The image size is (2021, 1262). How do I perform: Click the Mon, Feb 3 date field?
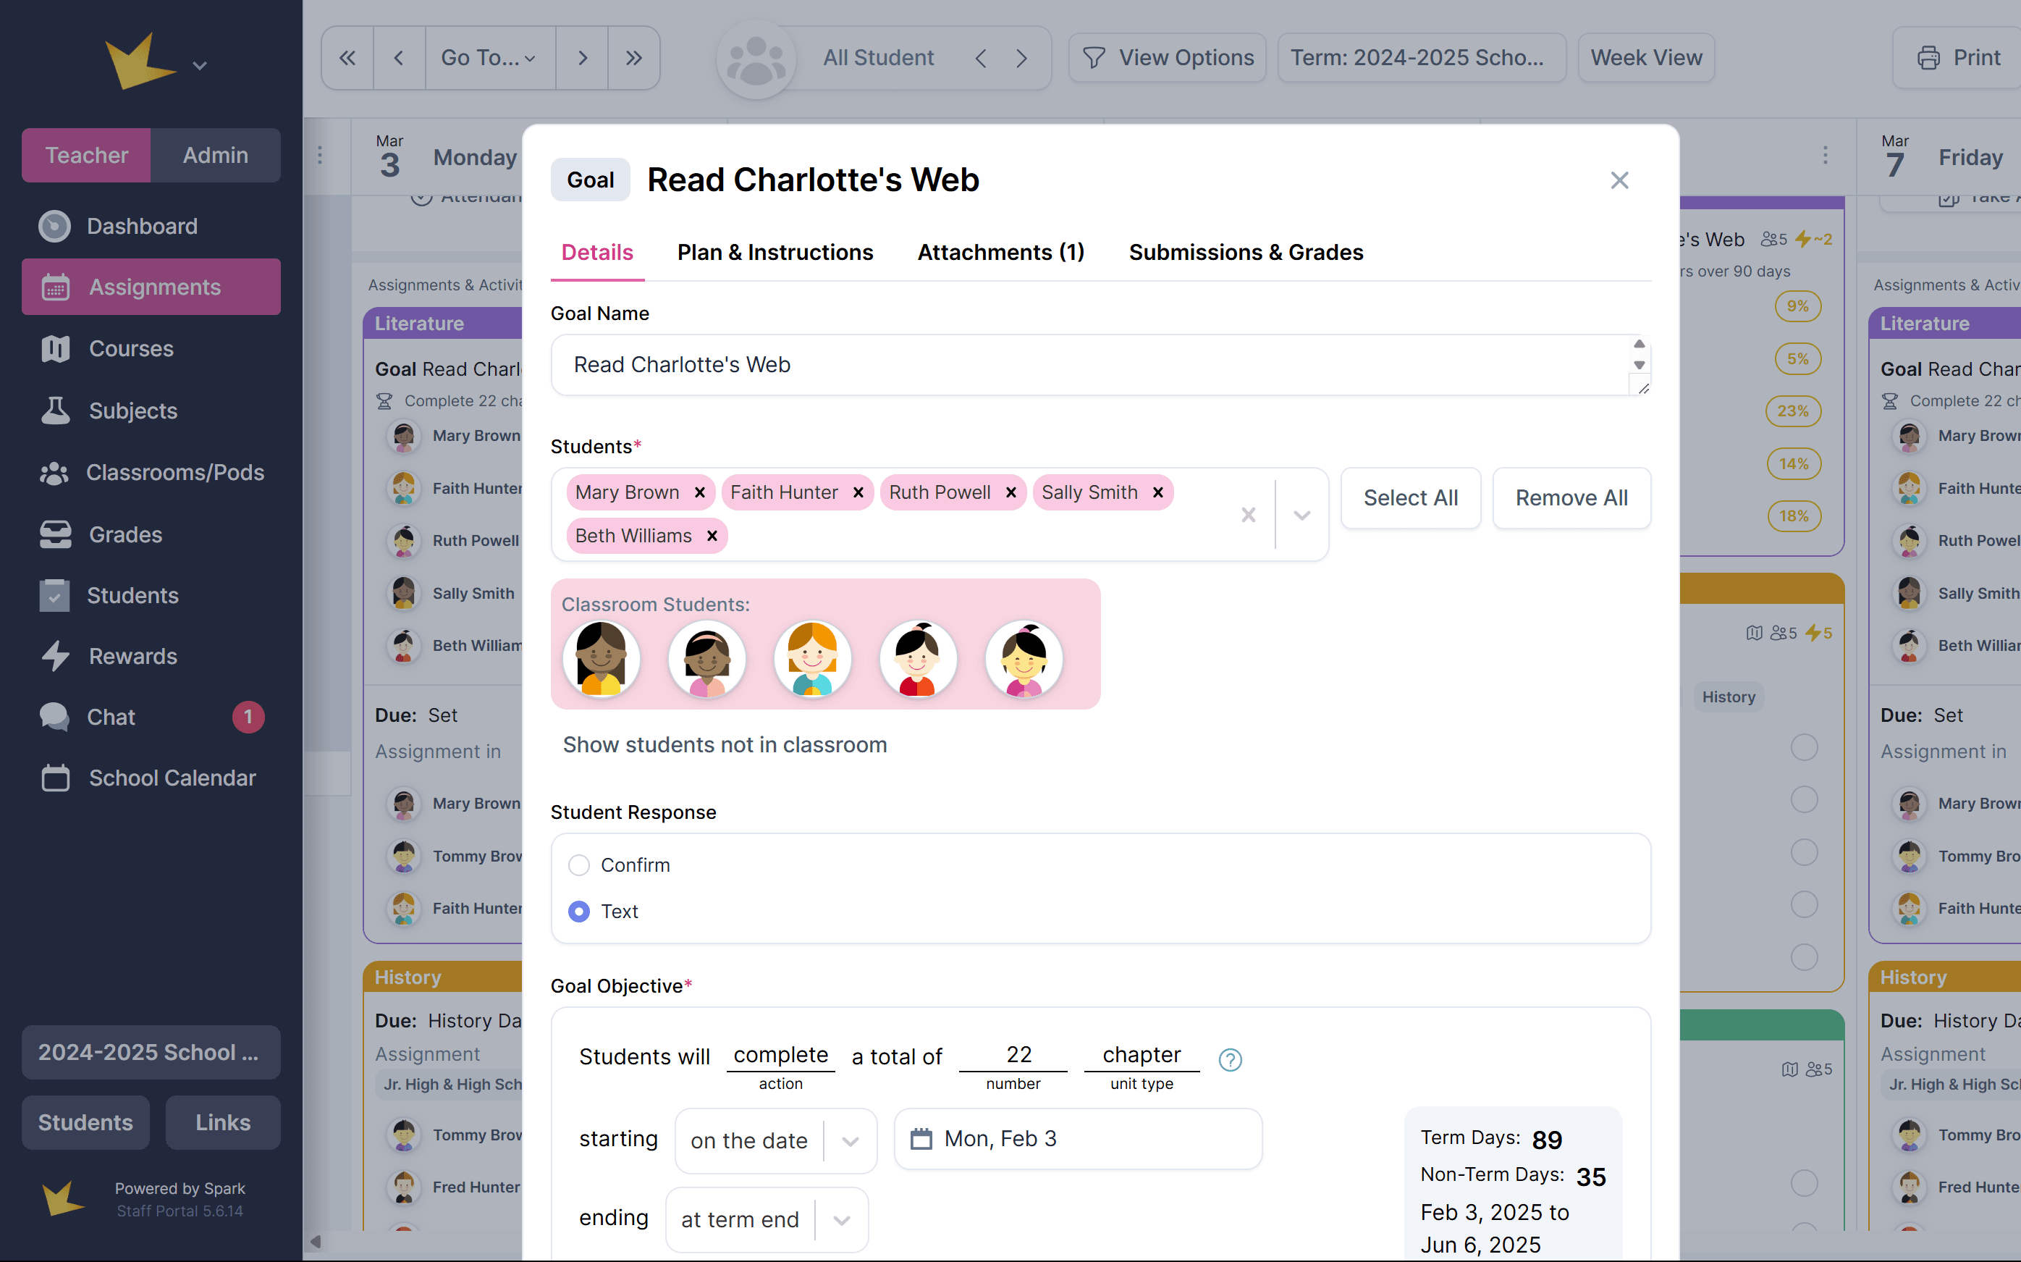[1076, 1138]
